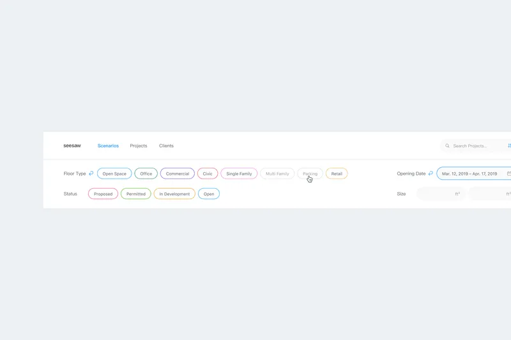Toggle the Open status filter
Viewport: 511px width, 340px height.
tap(209, 193)
